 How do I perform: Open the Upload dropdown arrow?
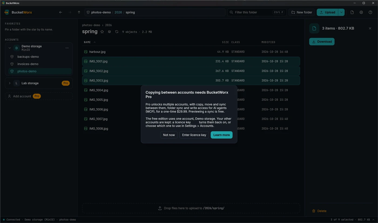click(x=341, y=12)
